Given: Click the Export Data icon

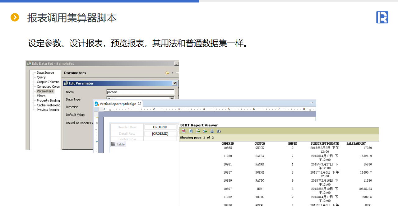Looking at the screenshot, I should 198,131.
